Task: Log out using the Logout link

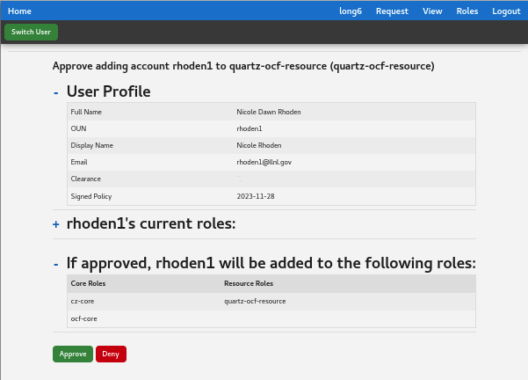Action: click(506, 11)
